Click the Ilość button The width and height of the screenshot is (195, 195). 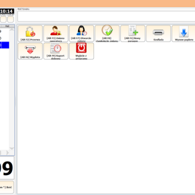(7, 187)
